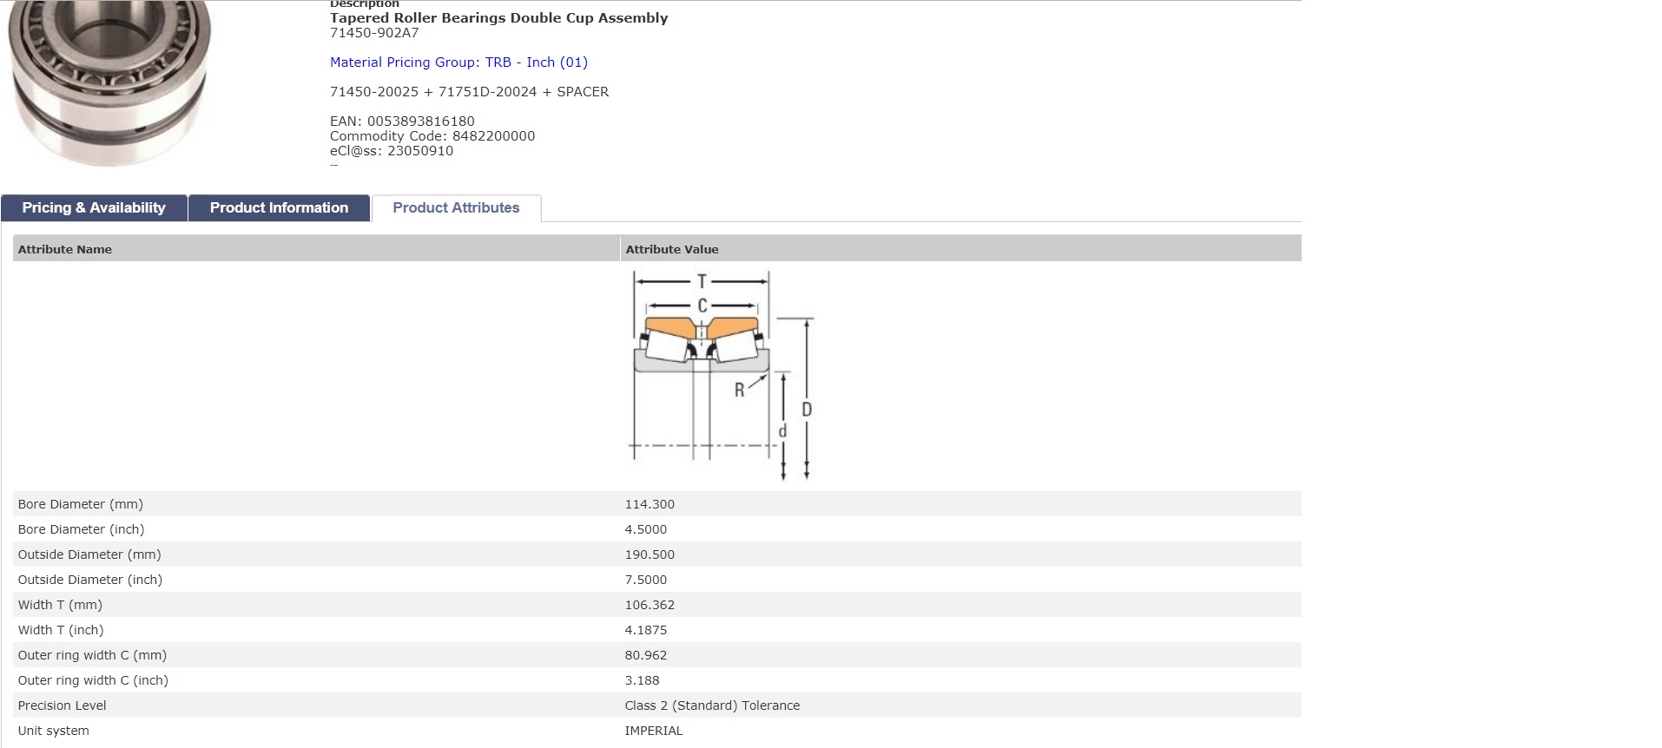Click the Commodity Code 8482200000 line
This screenshot has width=1662, height=748.
pyautogui.click(x=432, y=136)
